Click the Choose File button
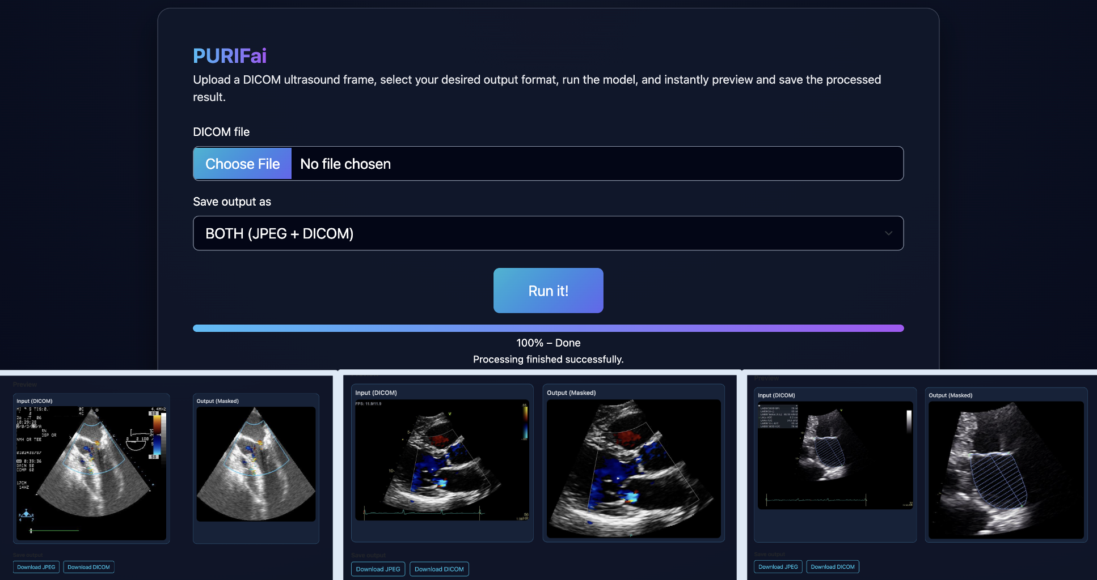This screenshot has width=1097, height=580. tap(242, 164)
